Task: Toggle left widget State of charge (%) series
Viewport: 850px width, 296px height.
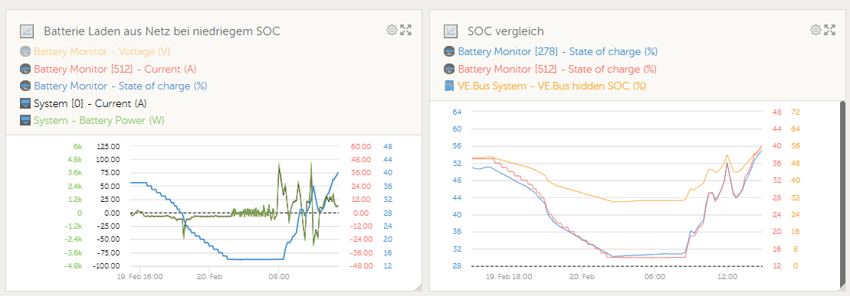Action: tap(120, 86)
